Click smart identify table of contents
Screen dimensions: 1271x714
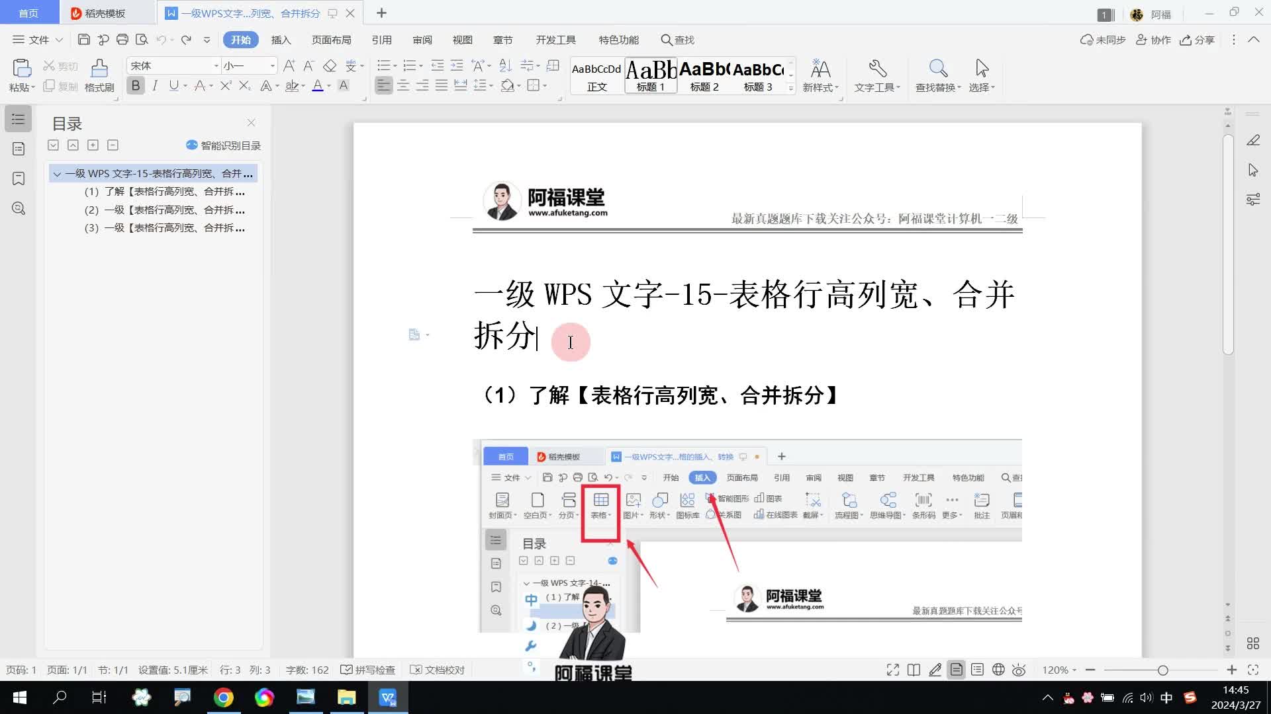point(224,145)
